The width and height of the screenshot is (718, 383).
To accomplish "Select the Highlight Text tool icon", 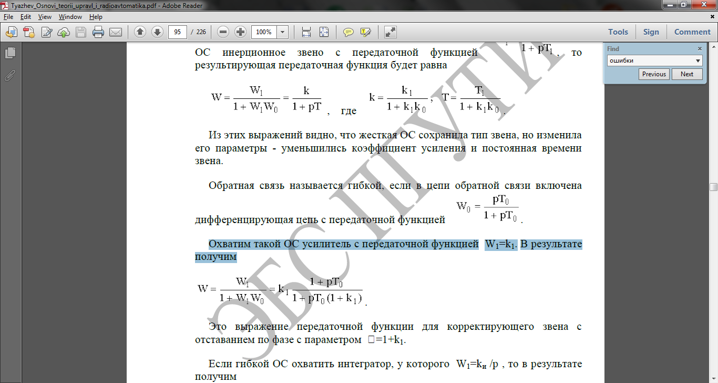I will (366, 32).
